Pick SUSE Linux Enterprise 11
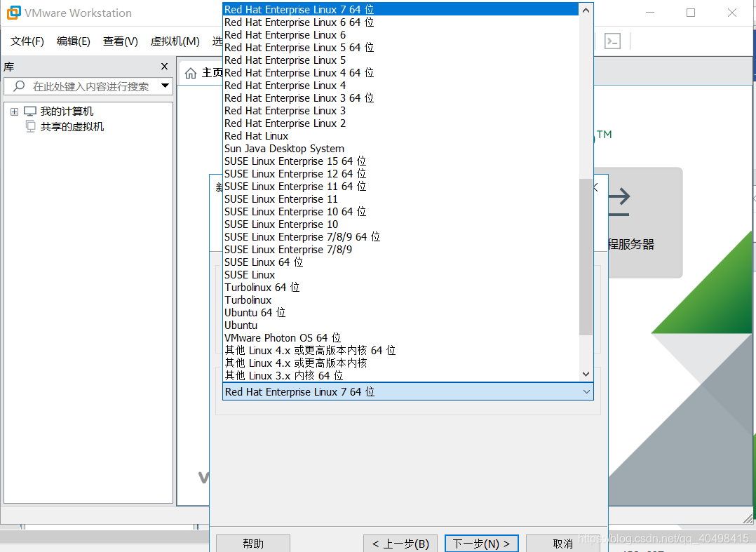 click(400, 199)
